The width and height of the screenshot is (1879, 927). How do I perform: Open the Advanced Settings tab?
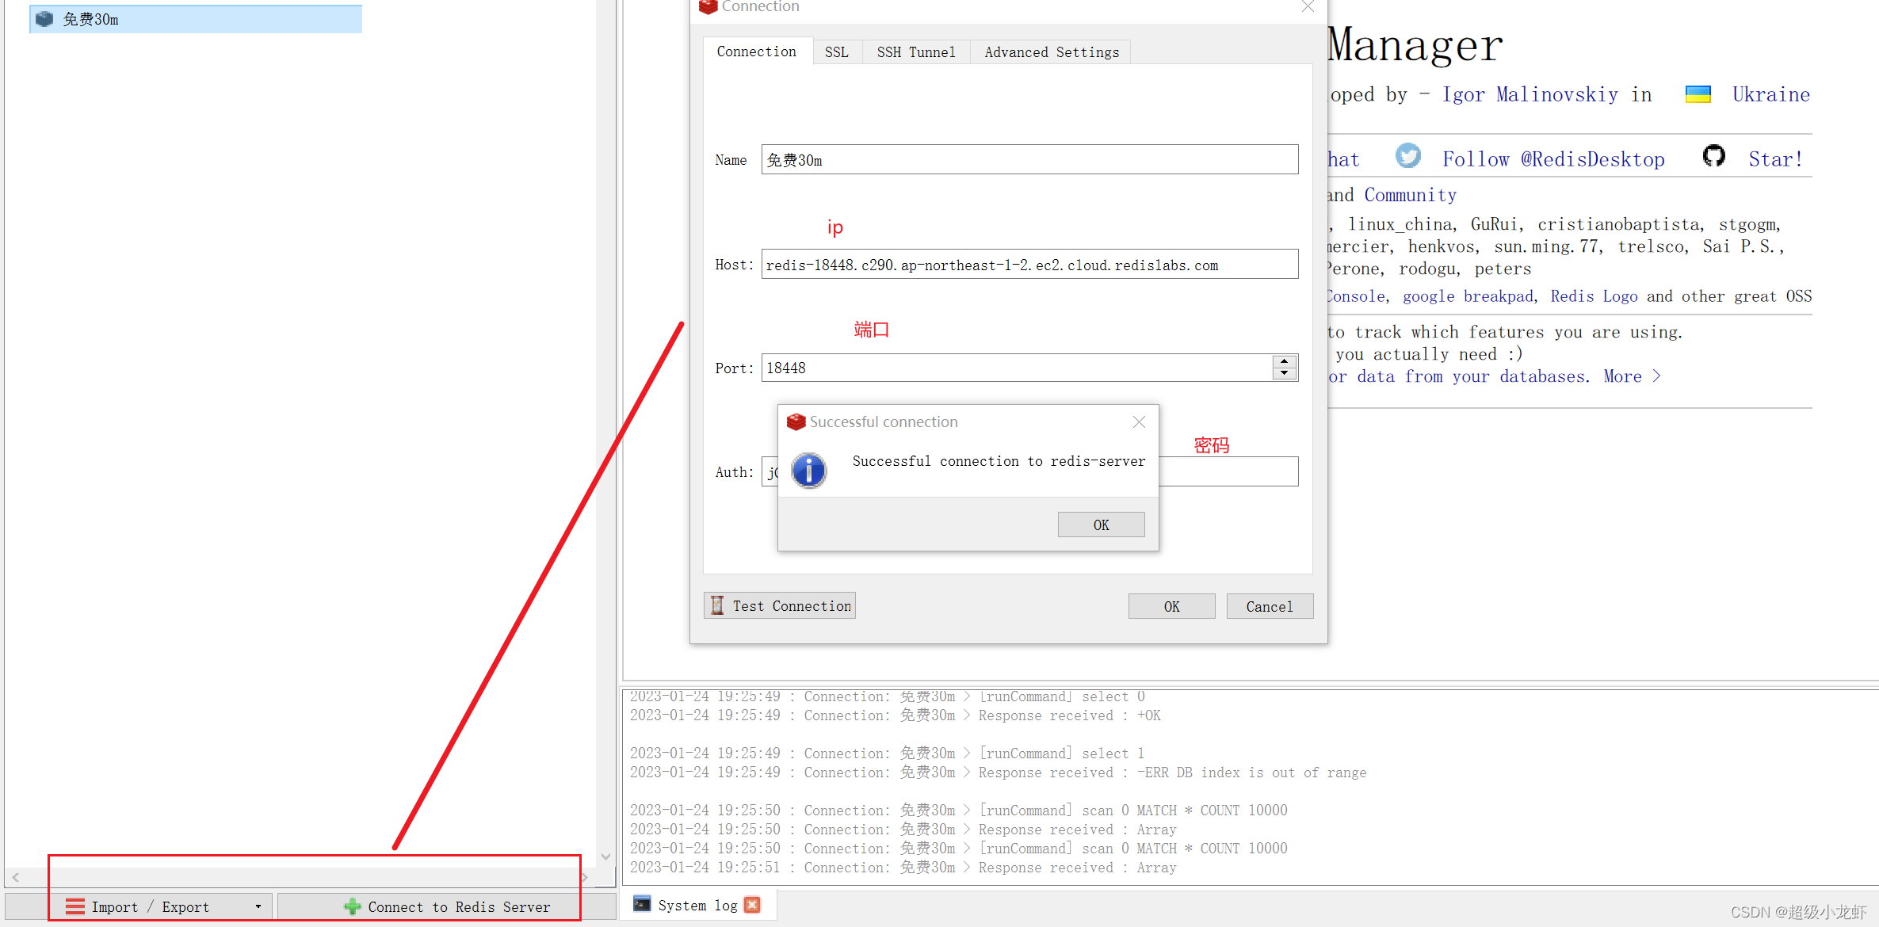click(x=1052, y=51)
